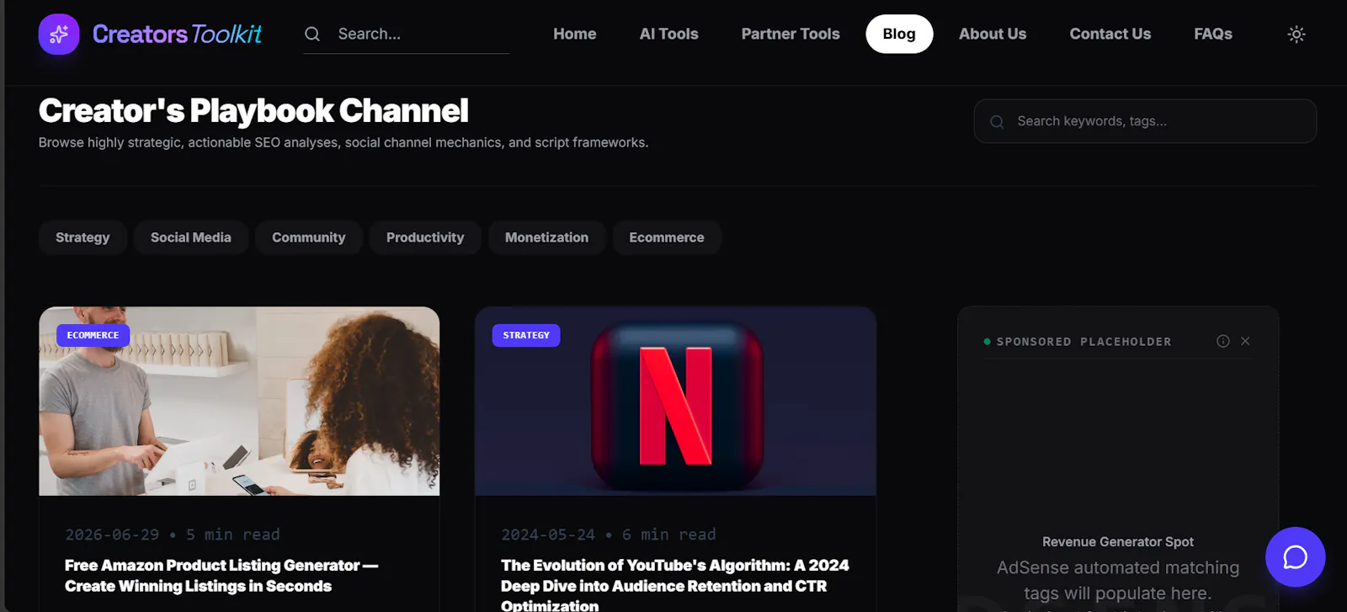Toggle light mode with the sun icon

1296,35
